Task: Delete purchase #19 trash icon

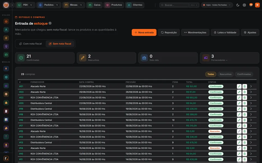Action: point(245,109)
